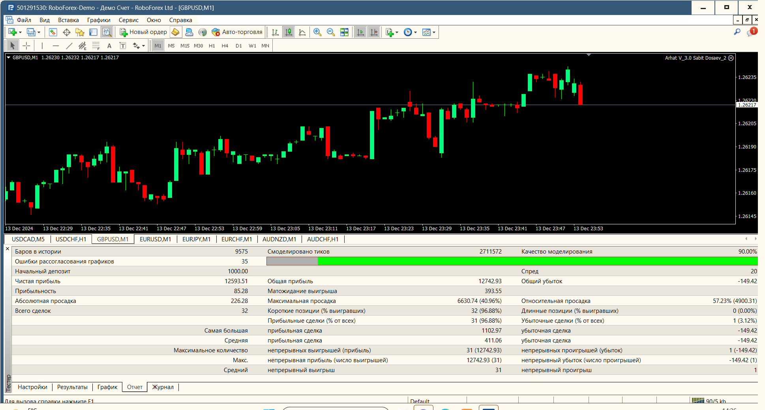Open the Журнал tester tab
Screen dimensions: 765x410
(163, 387)
